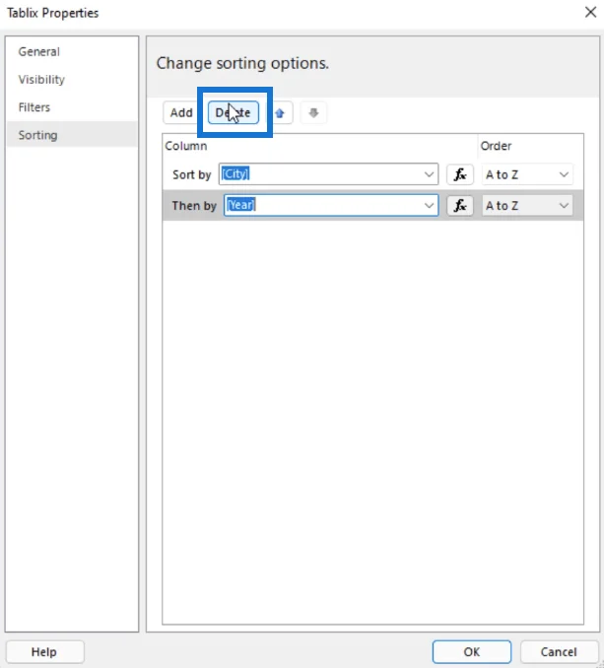Cancel the Tablix Properties dialog

(559, 652)
